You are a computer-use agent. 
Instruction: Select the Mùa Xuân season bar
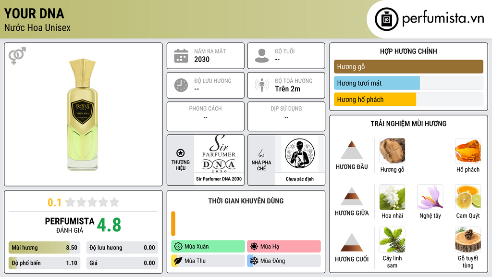tap(208, 247)
